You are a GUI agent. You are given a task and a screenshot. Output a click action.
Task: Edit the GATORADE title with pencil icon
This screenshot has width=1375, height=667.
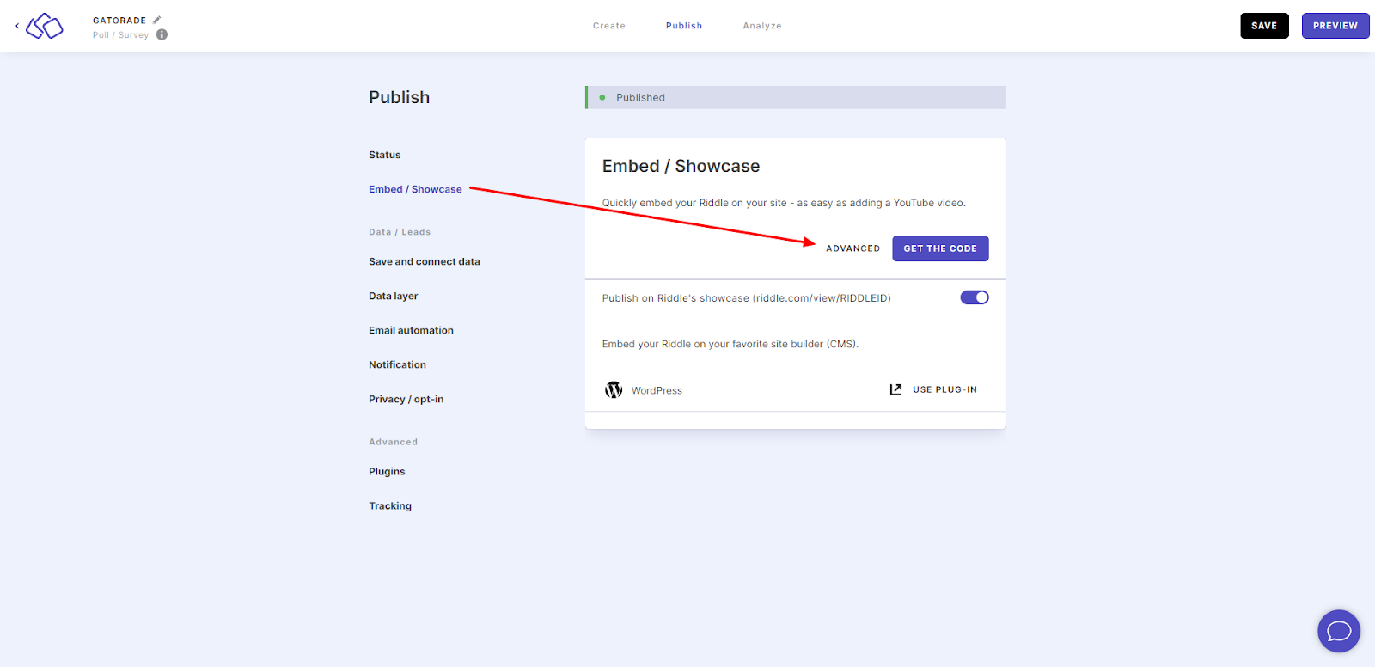point(157,20)
